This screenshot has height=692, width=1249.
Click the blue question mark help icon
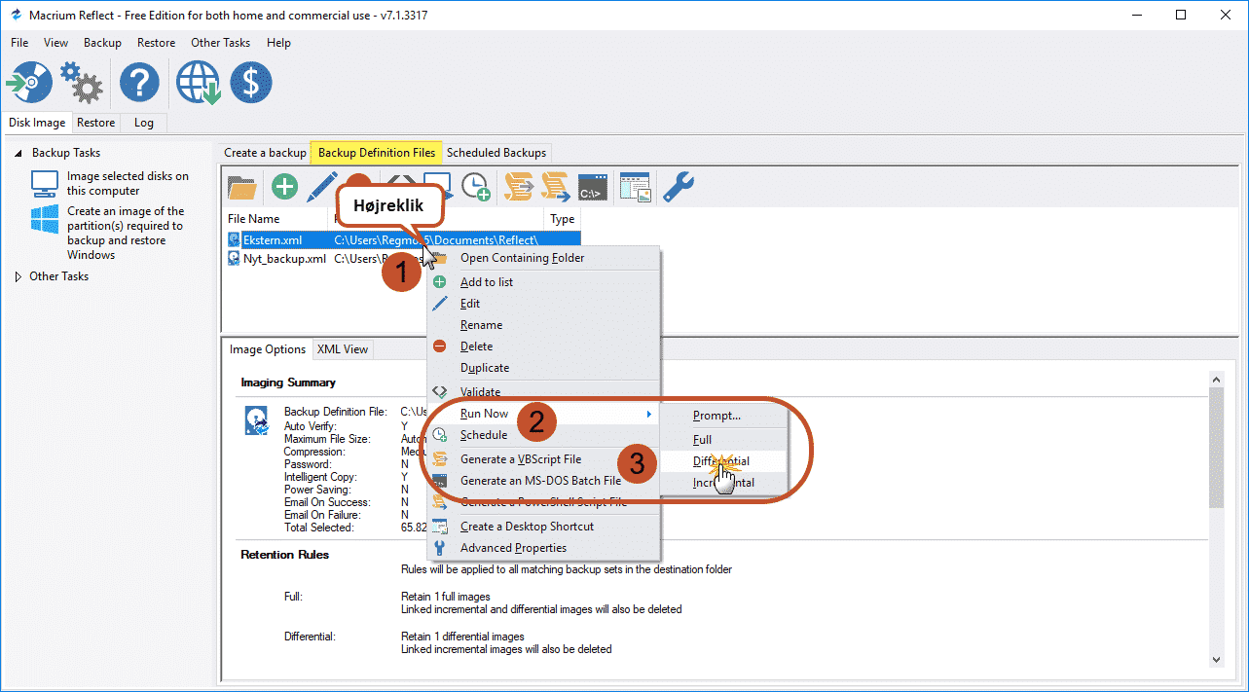(139, 83)
